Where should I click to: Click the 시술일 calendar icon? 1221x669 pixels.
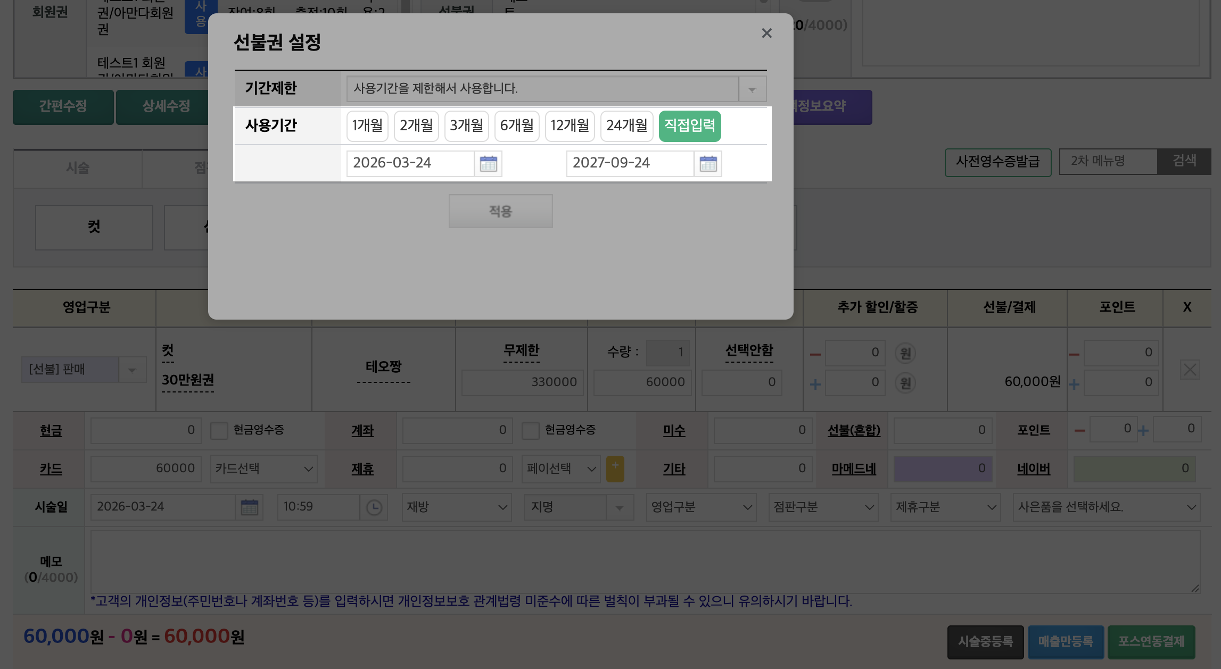pos(249,507)
